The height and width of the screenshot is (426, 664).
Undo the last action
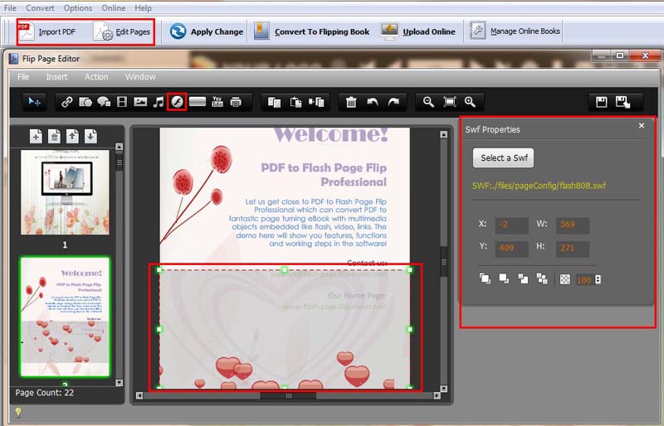pyautogui.click(x=372, y=102)
